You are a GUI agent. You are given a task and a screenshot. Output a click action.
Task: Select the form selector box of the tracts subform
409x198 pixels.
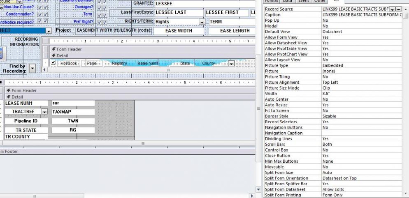pyautogui.click(x=1, y=82)
